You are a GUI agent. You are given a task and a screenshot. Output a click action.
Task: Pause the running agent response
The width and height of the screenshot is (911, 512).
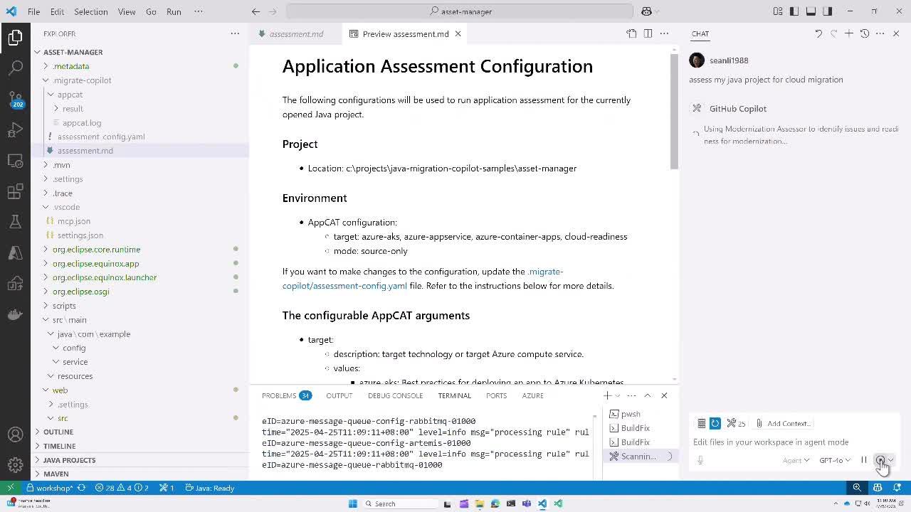point(863,459)
